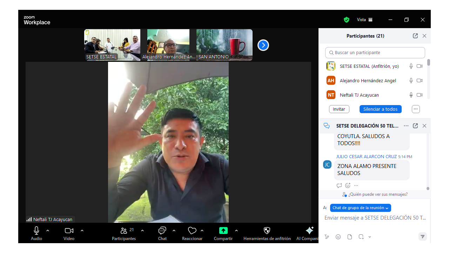This screenshot has height=253, width=449.
Task: Click the green Compartir share icon
Action: (x=223, y=231)
